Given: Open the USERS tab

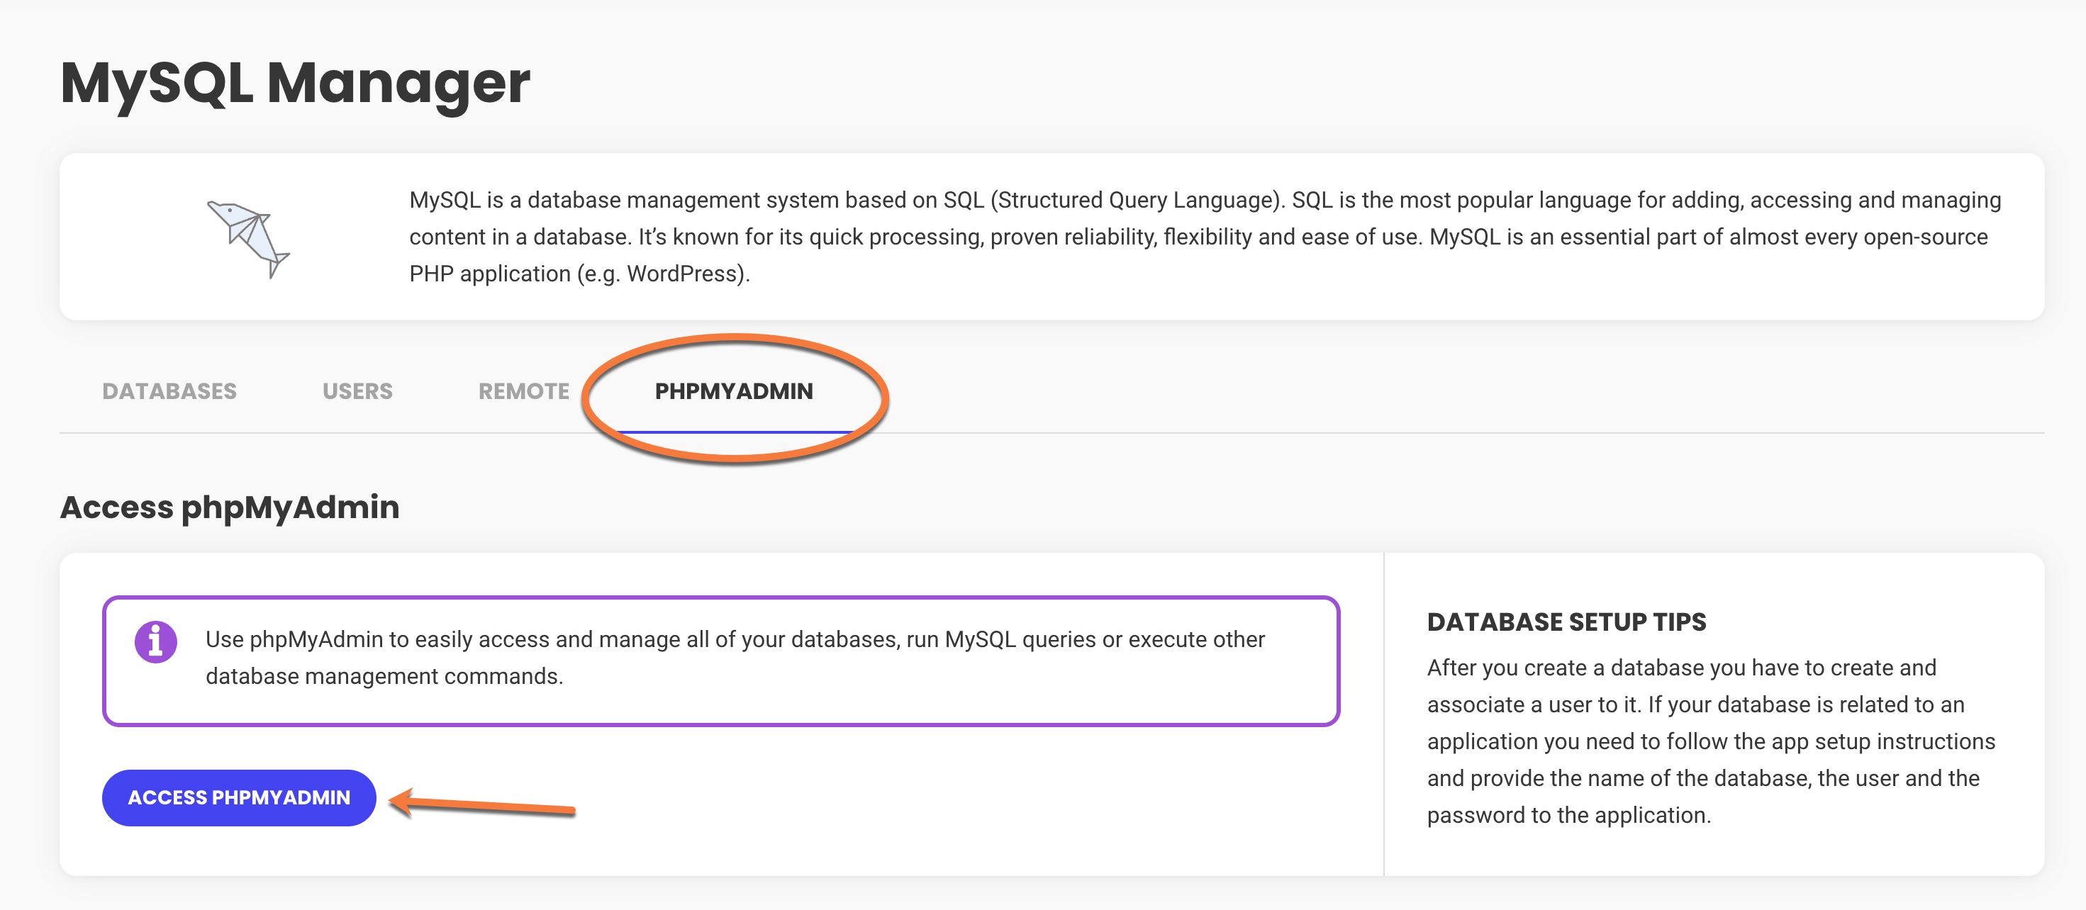Looking at the screenshot, I should click(x=357, y=391).
